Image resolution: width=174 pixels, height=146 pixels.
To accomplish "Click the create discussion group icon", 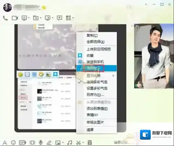I will click(59, 18).
